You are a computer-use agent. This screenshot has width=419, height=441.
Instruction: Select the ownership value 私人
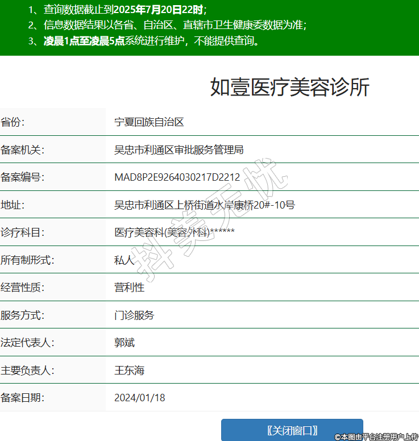pos(124,260)
